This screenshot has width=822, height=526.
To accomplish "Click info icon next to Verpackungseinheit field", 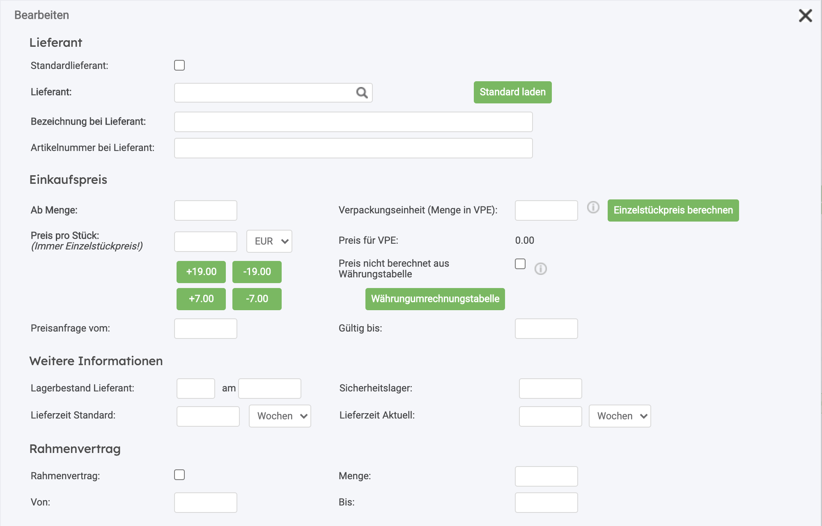I will 593,207.
